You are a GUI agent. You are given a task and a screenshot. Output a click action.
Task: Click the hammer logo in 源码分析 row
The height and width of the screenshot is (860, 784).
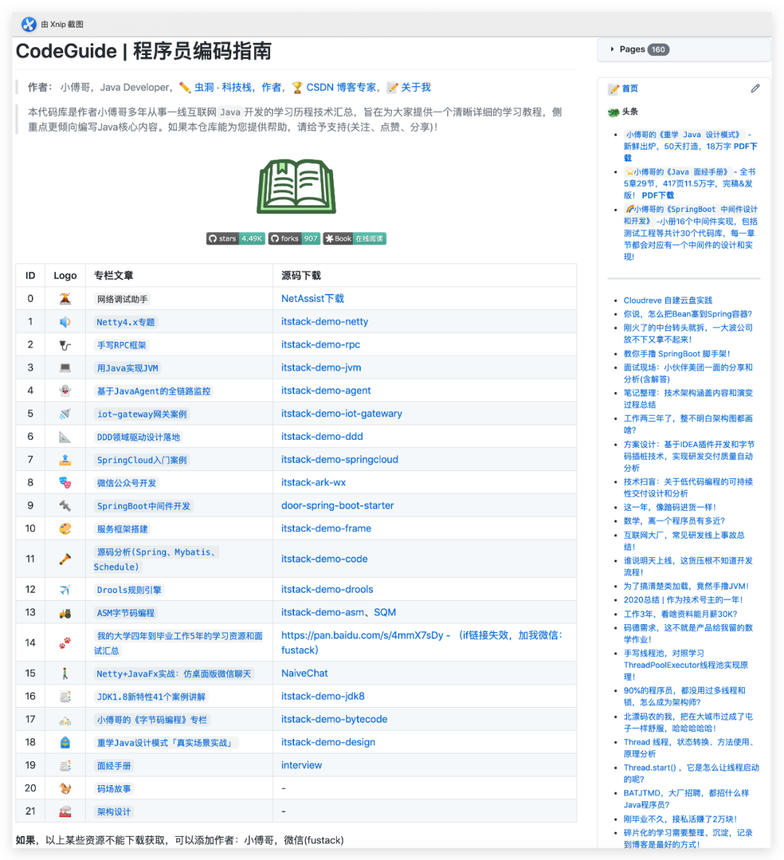65,559
